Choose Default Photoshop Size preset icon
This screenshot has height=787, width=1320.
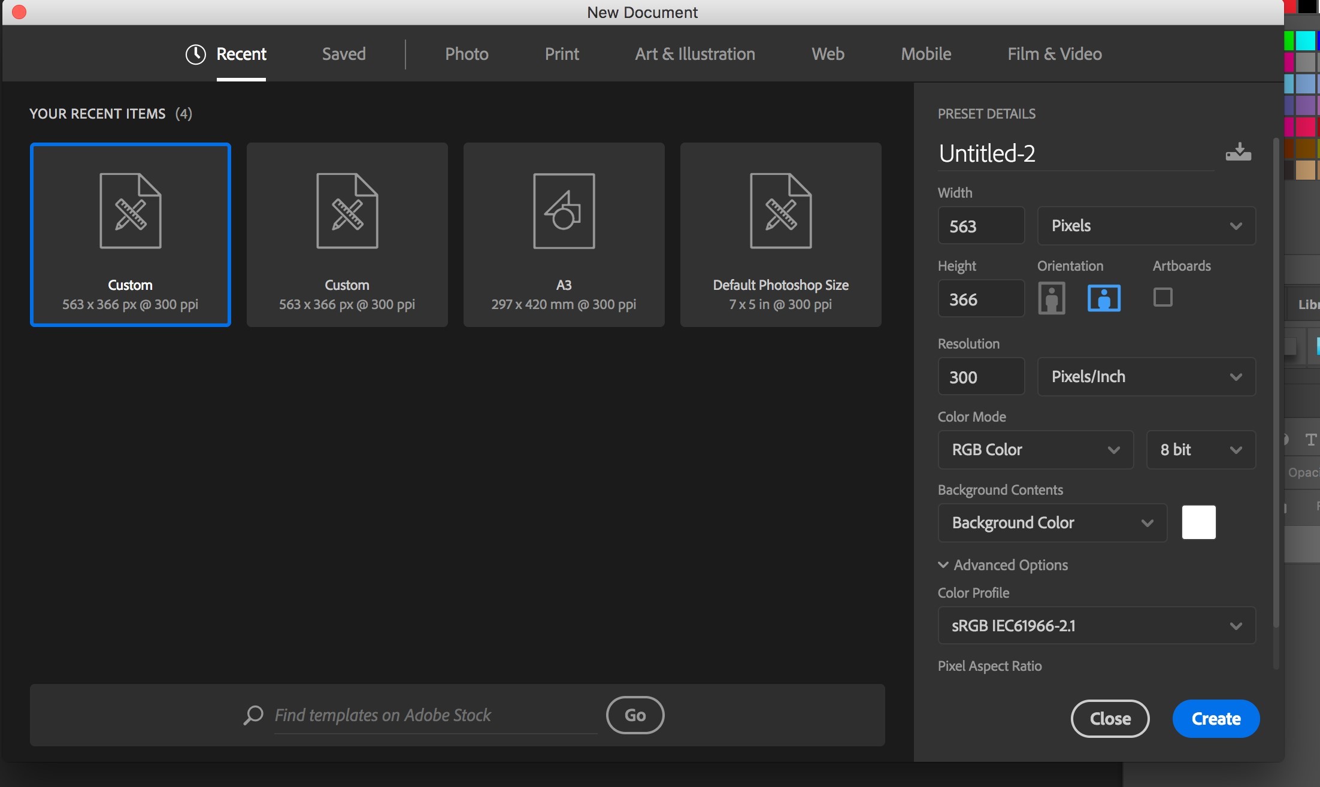coord(780,211)
